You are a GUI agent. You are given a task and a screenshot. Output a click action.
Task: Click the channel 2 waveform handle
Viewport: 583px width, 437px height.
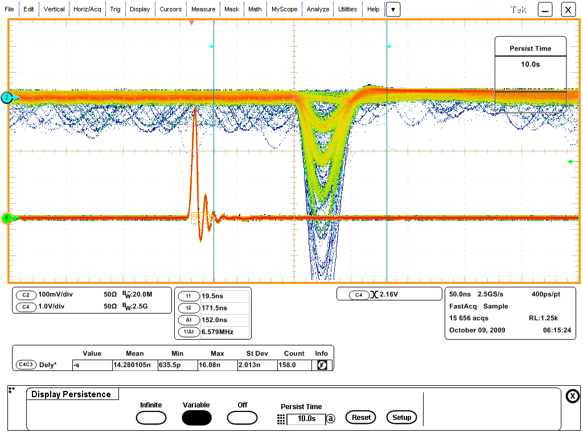coord(6,98)
